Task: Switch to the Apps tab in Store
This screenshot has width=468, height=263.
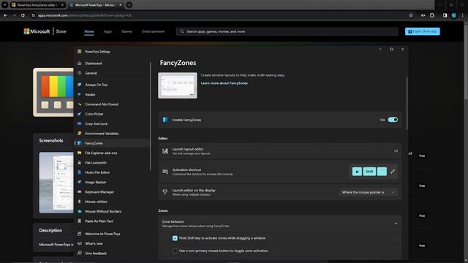Action: tap(107, 31)
